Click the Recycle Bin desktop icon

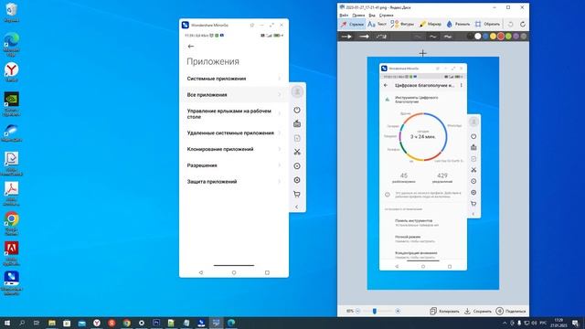pyautogui.click(x=11, y=13)
